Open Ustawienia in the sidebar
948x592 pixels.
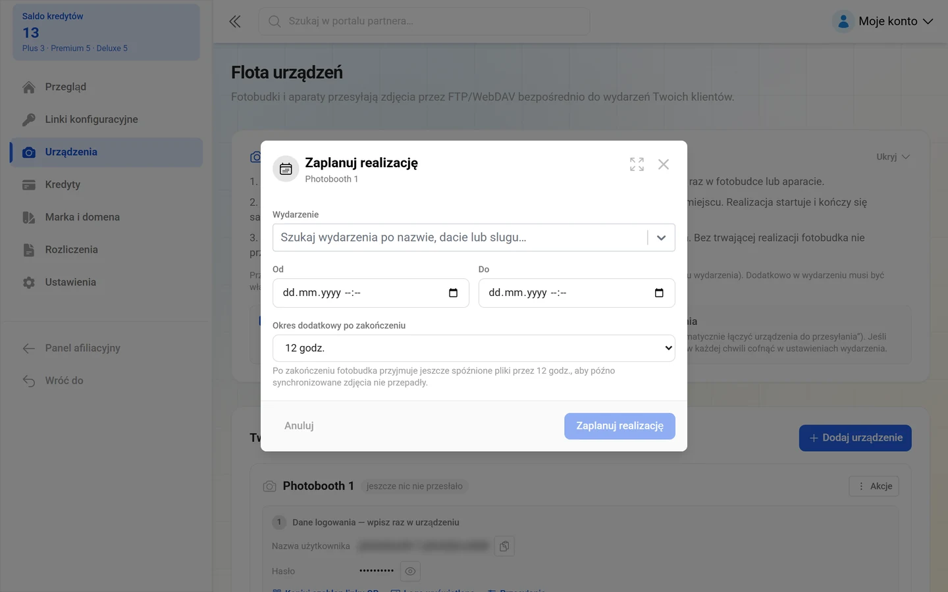(106, 282)
